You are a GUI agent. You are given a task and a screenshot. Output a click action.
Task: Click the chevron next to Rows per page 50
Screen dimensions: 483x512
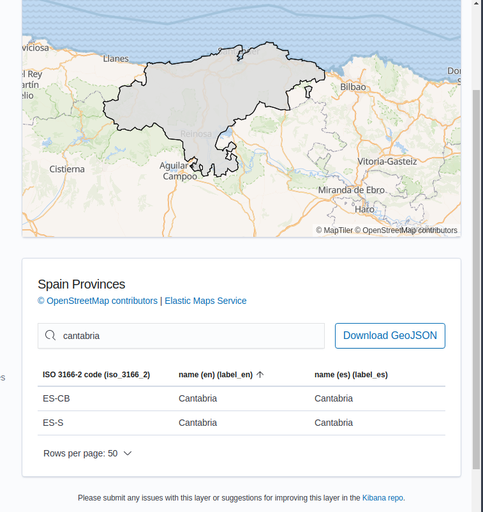pos(127,453)
